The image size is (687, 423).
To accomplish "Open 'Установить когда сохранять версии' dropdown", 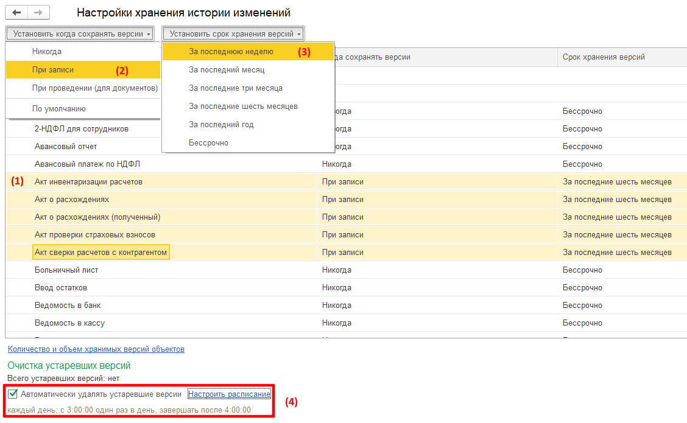I will coord(80,34).
